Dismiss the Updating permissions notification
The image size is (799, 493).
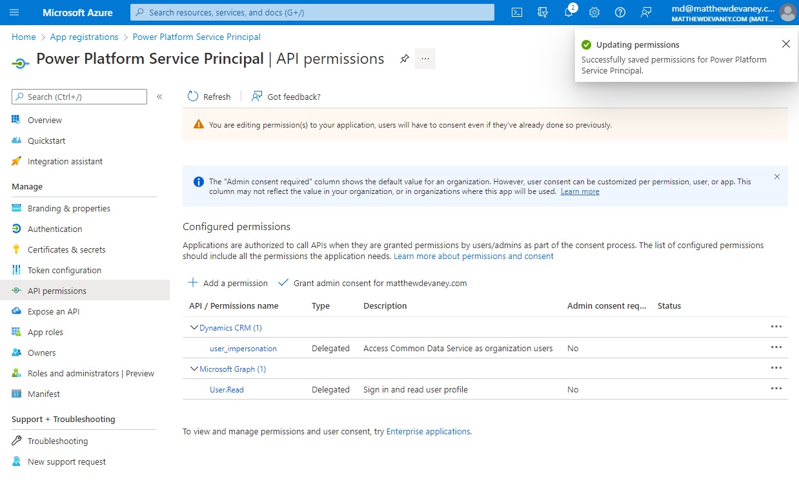coord(785,44)
